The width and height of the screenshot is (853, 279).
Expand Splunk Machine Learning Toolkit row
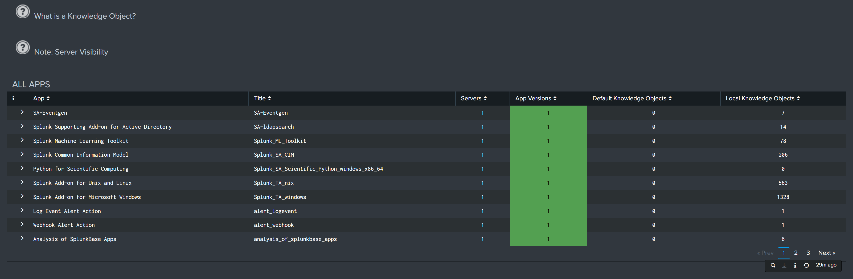(x=22, y=140)
